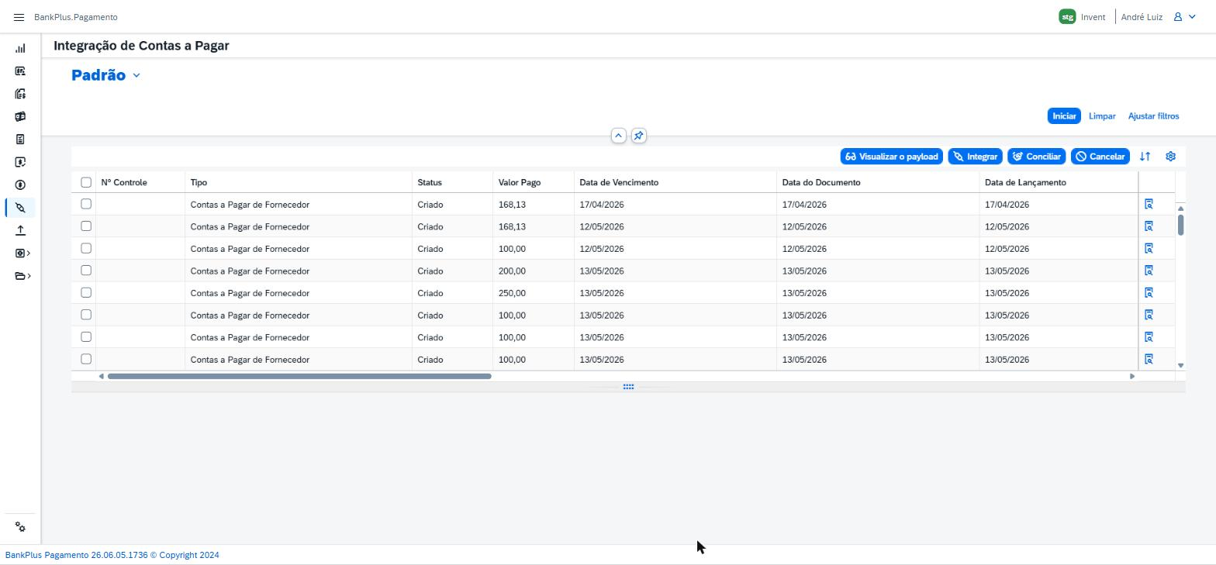Screen dimensions: 1216x565
Task: Click Limpar to clear filters
Action: [x=1102, y=116]
